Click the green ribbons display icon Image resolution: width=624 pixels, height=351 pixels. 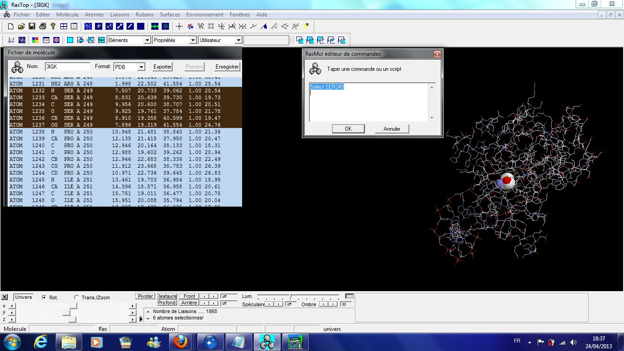[x=155, y=27]
